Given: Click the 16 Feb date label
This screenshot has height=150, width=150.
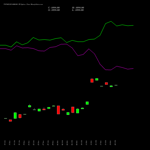Looking at the screenshot, I should click(96, 143).
